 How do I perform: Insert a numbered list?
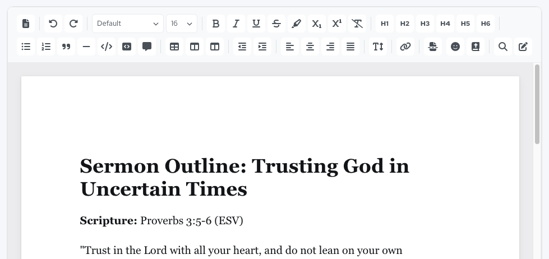[46, 47]
